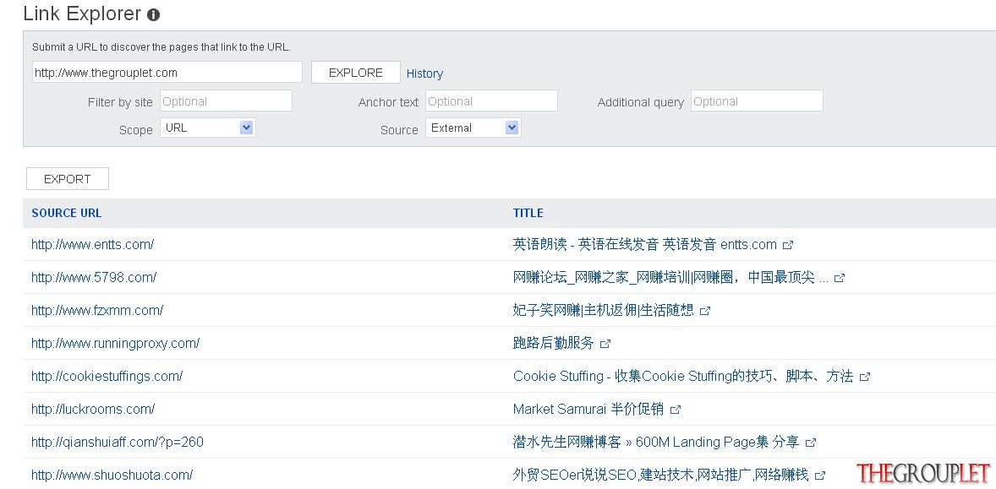This screenshot has height=489, width=996.
Task: Open title link 潜水先生网赚博客 » 600M Landing Page集 分享
Action: [x=656, y=442]
